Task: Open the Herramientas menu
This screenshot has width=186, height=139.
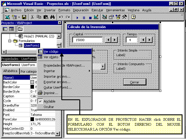Action: click(x=115, y=10)
